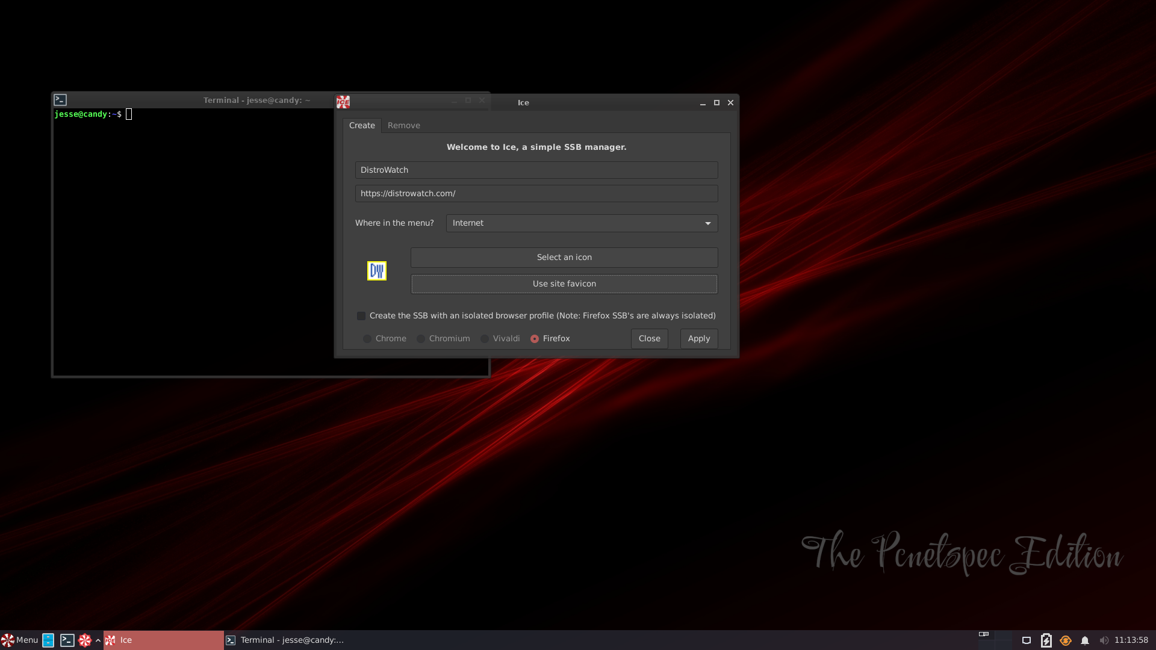Screen dimensions: 1156x650
Task: Switch to the Terminal taskbar entry
Action: tap(285, 640)
